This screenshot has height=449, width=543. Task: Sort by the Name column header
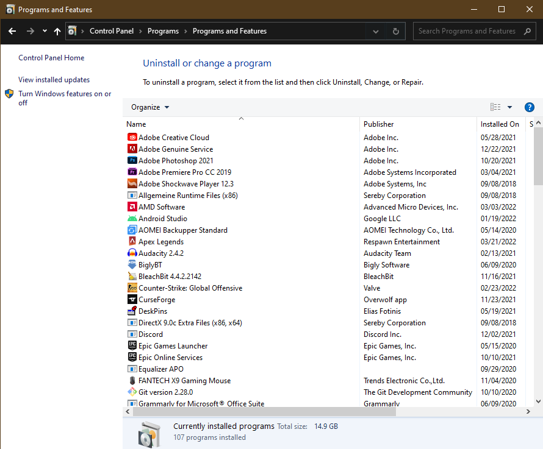click(x=241, y=124)
